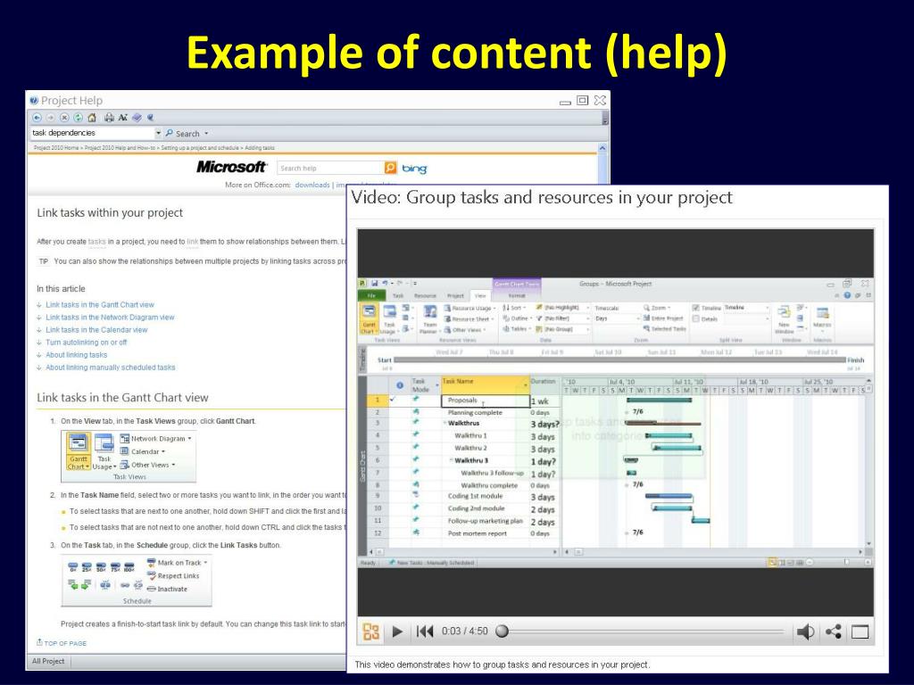This screenshot has width=914, height=685.
Task: Click the Link Tasks chain icon in Schedule image
Action: click(125, 585)
